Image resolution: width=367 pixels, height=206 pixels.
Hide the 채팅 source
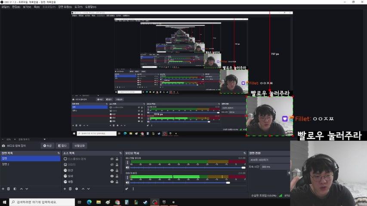point(112,182)
